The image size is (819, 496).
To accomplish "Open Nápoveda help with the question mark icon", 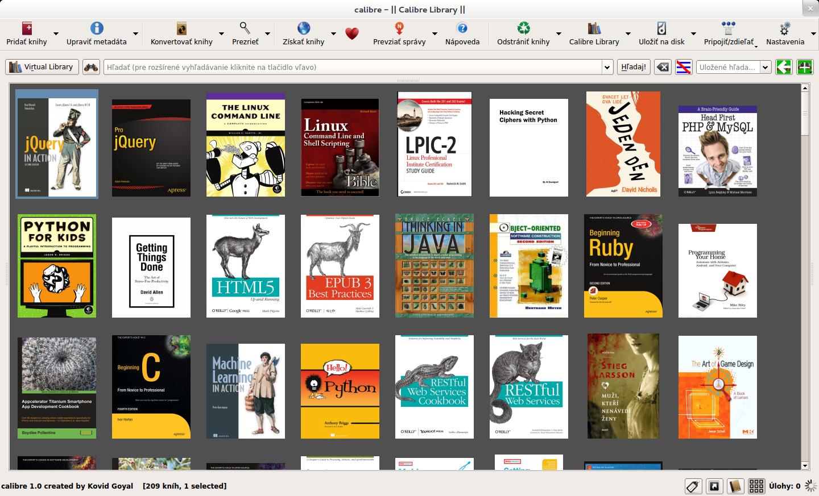I will (462, 28).
